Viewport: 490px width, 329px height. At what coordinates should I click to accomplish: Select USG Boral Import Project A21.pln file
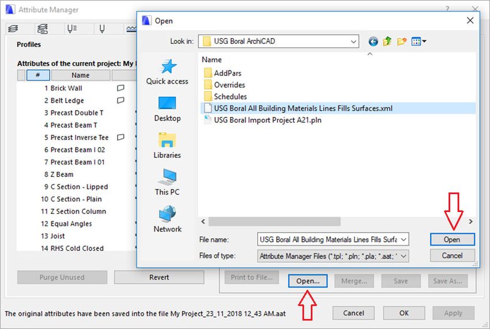point(262,120)
